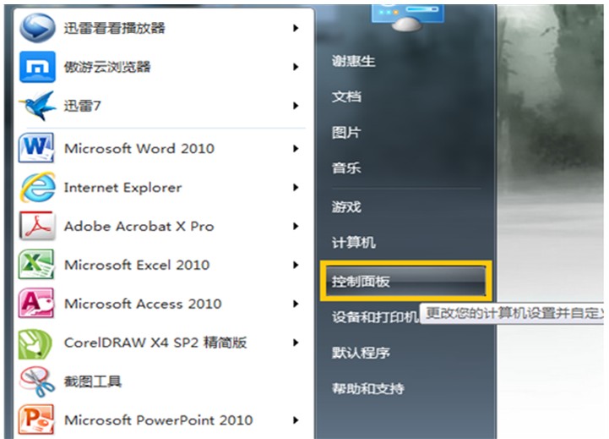This screenshot has height=439, width=609.
Task: Open the 迅雷看看播放器 icon
Action: 37,28
